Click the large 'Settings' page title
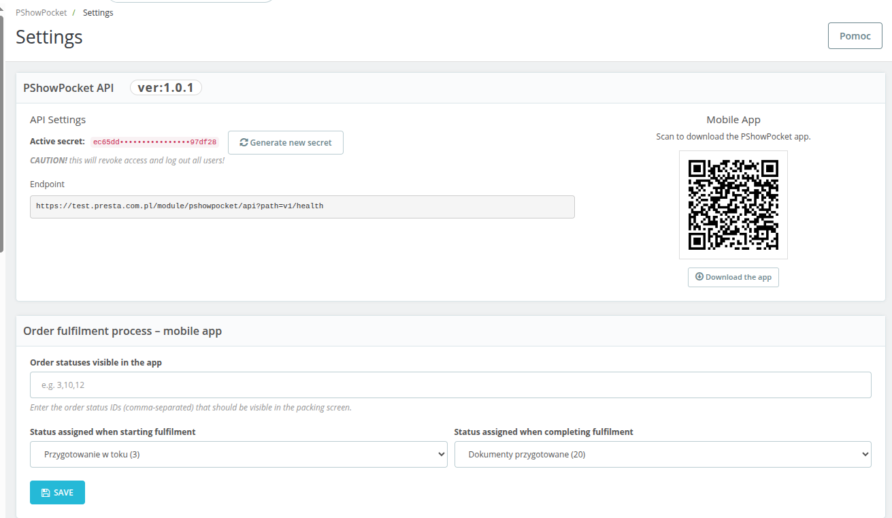 point(49,37)
